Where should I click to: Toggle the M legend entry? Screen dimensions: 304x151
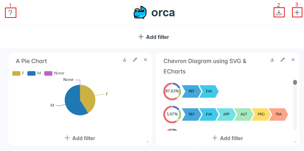tap(32, 73)
